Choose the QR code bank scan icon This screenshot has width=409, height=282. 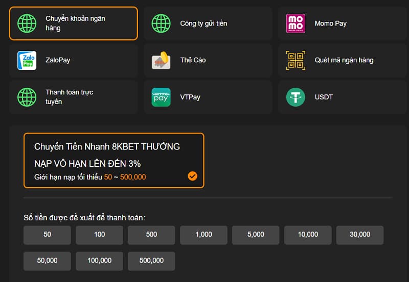[x=296, y=60]
